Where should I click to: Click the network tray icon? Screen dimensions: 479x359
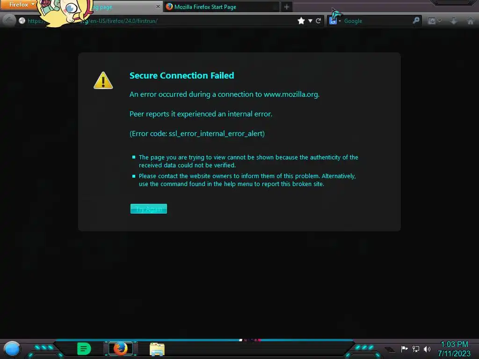[x=416, y=349]
